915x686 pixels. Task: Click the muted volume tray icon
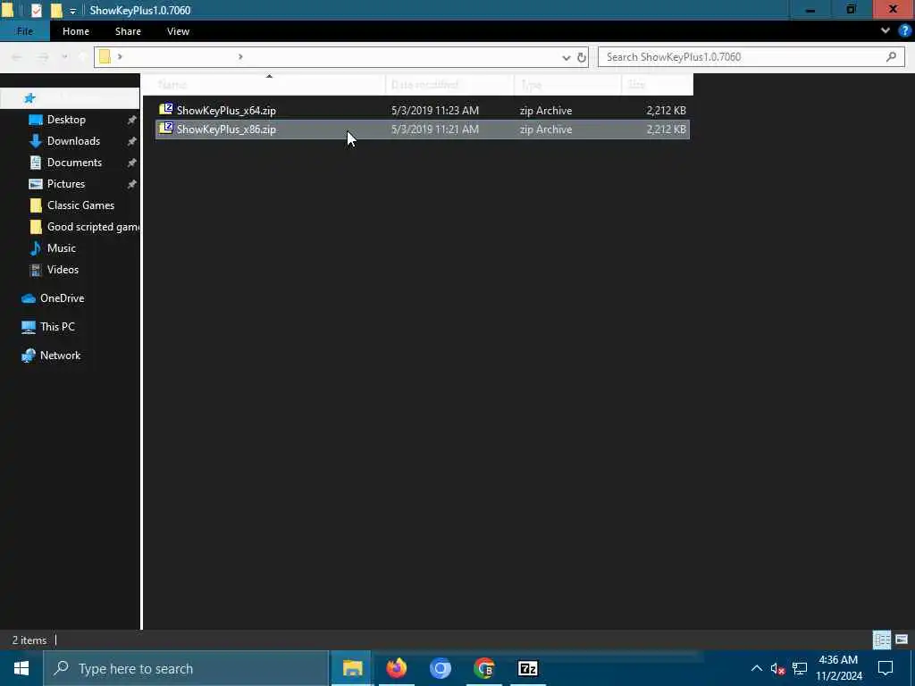click(x=778, y=668)
